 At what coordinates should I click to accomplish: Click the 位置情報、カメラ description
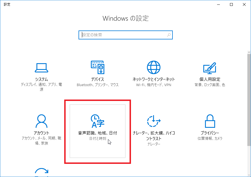coord(210,138)
